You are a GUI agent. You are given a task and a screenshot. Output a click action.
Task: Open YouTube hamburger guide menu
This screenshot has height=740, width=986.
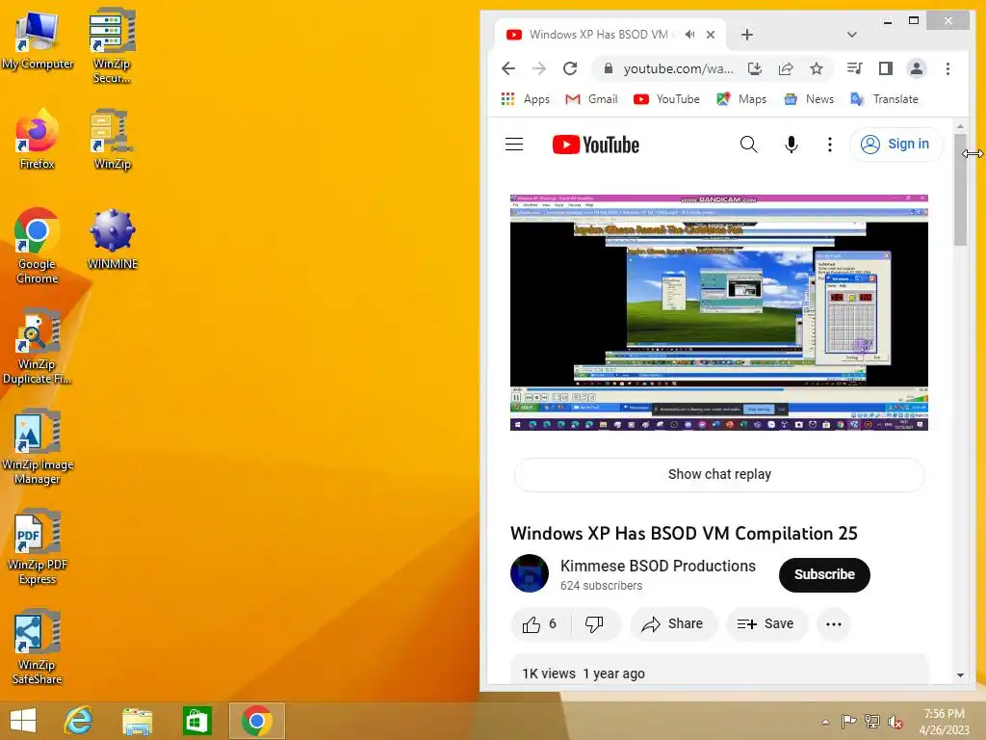[514, 145]
